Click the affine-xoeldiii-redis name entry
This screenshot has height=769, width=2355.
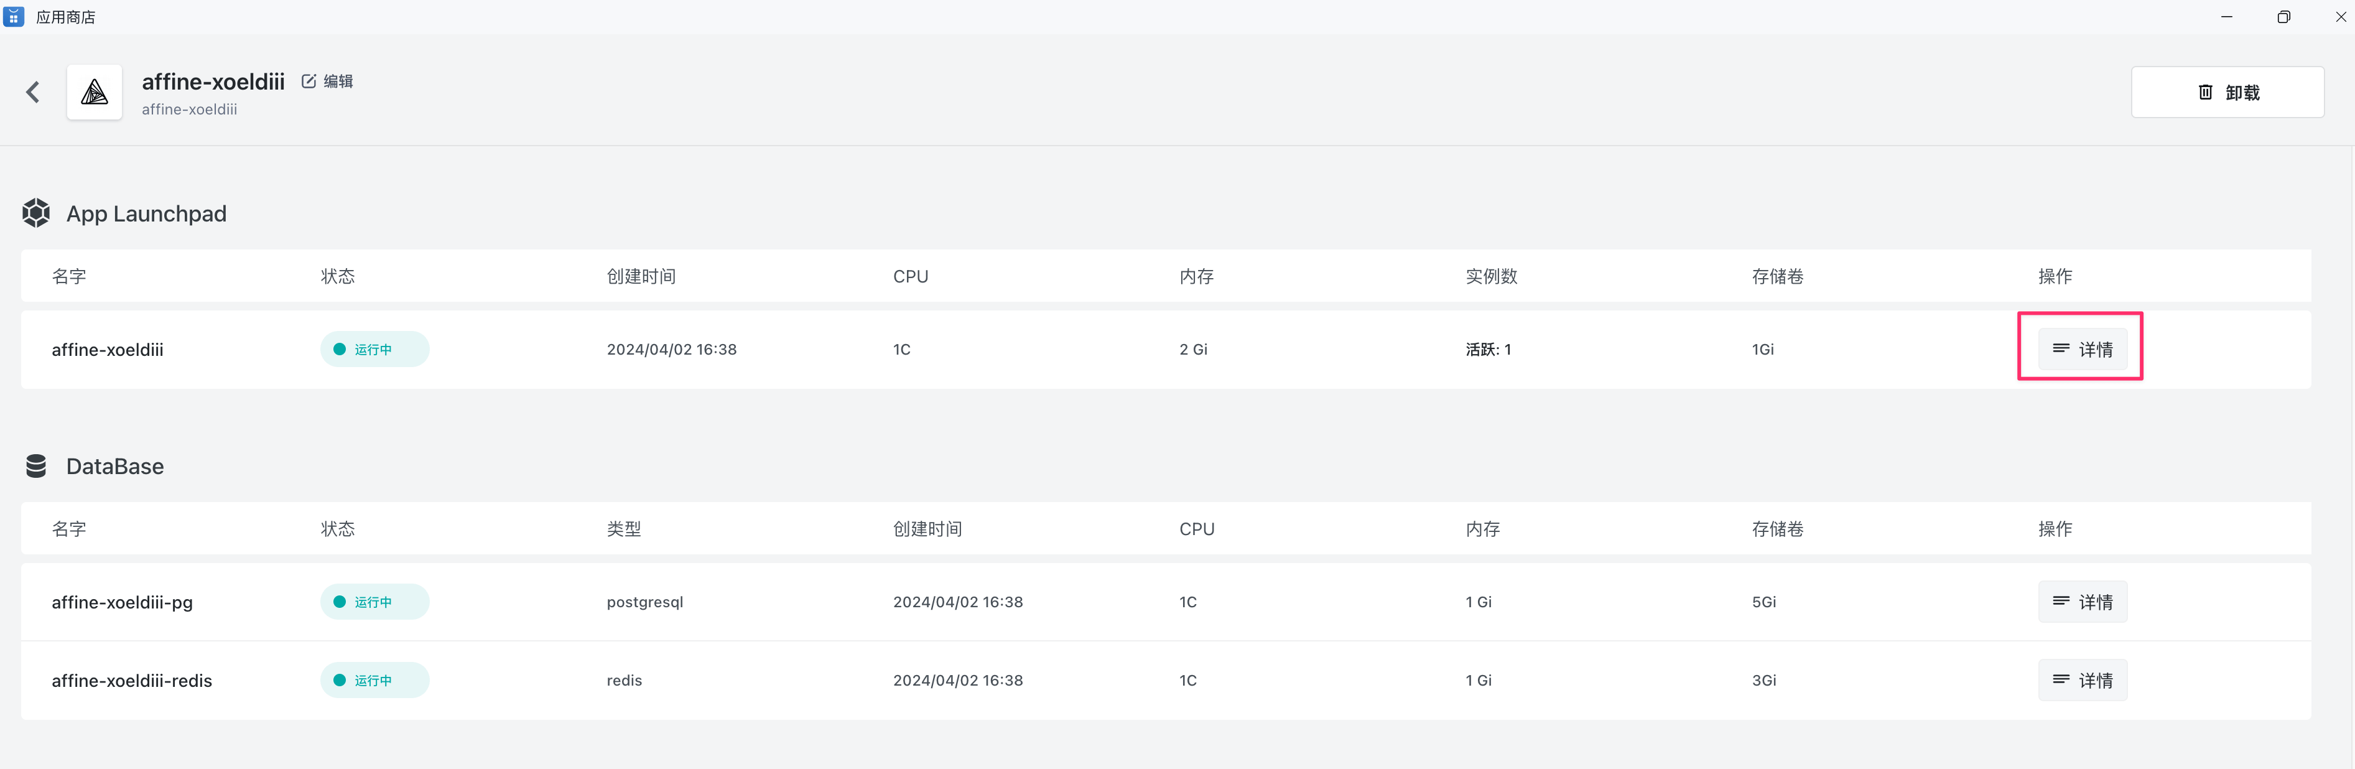coord(132,680)
